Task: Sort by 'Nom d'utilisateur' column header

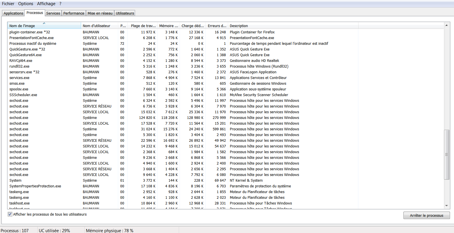Action: point(99,26)
